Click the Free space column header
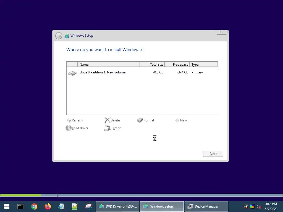The width and height of the screenshot is (283, 212). 177,64
